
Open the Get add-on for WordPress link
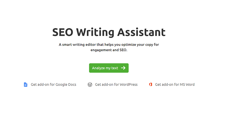pos(113,84)
